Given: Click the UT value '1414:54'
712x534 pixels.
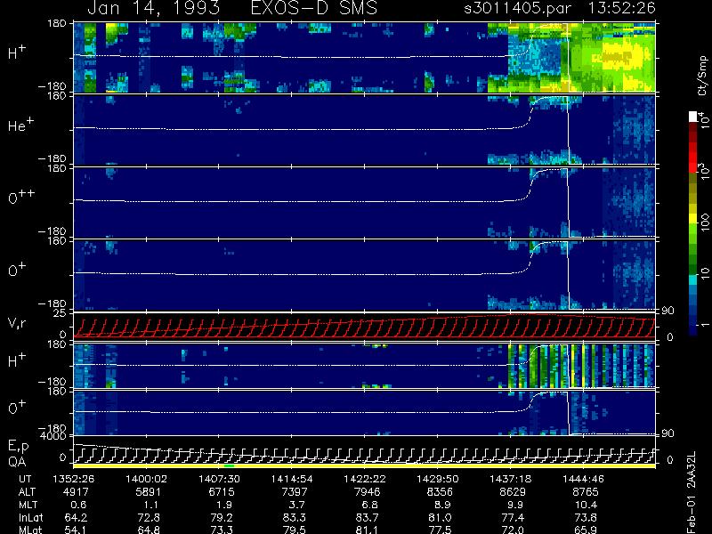Looking at the screenshot, I should pos(292,479).
